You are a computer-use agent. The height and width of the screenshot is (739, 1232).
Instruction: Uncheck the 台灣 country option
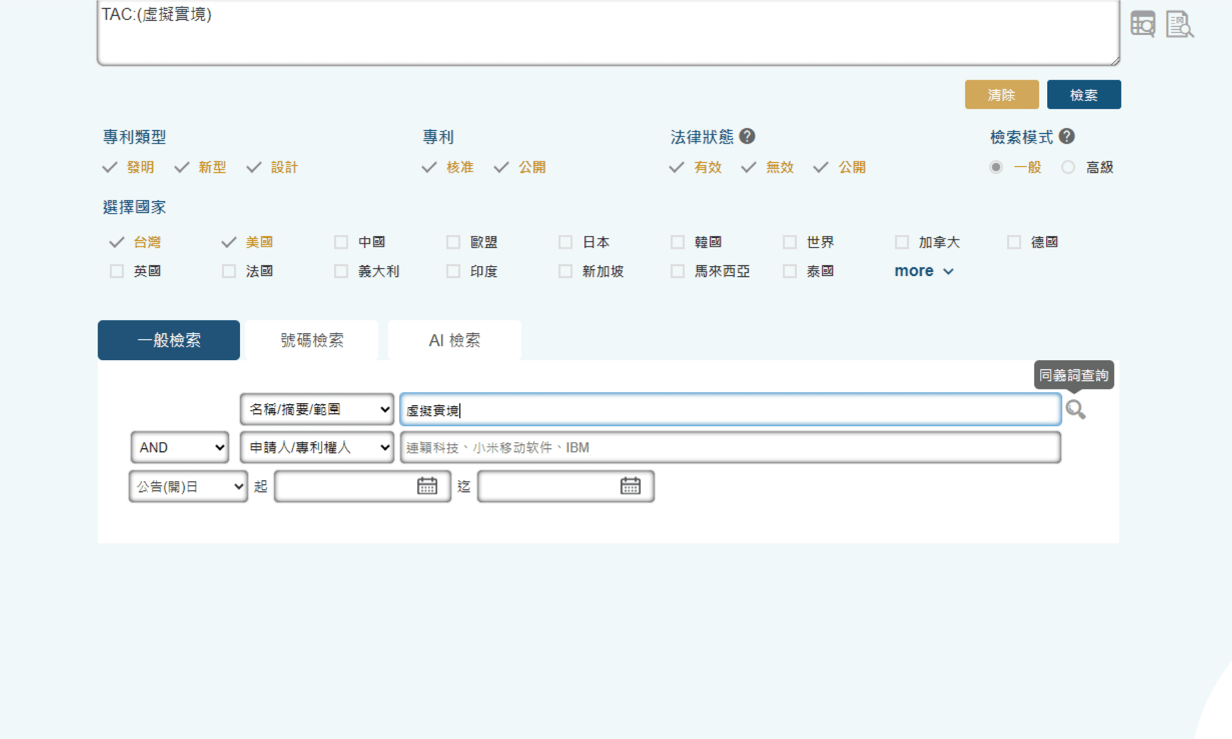(x=117, y=242)
